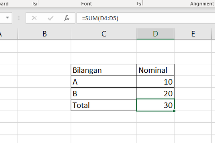Select the cell with total 30

click(x=155, y=105)
